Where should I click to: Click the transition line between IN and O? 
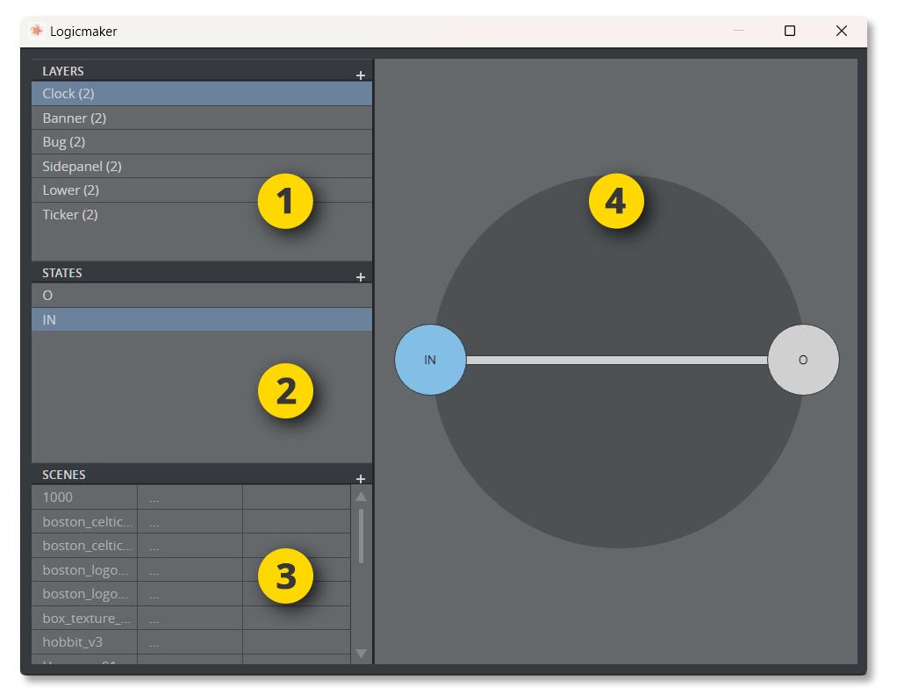point(616,360)
